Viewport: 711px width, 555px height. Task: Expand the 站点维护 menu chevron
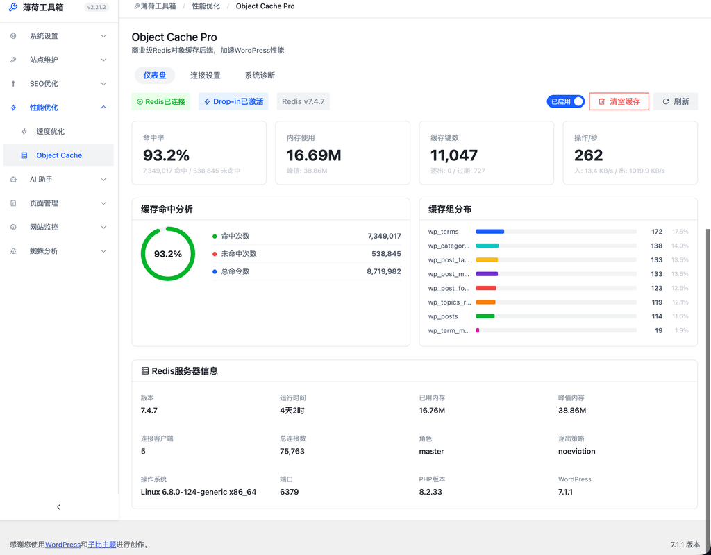pos(103,60)
